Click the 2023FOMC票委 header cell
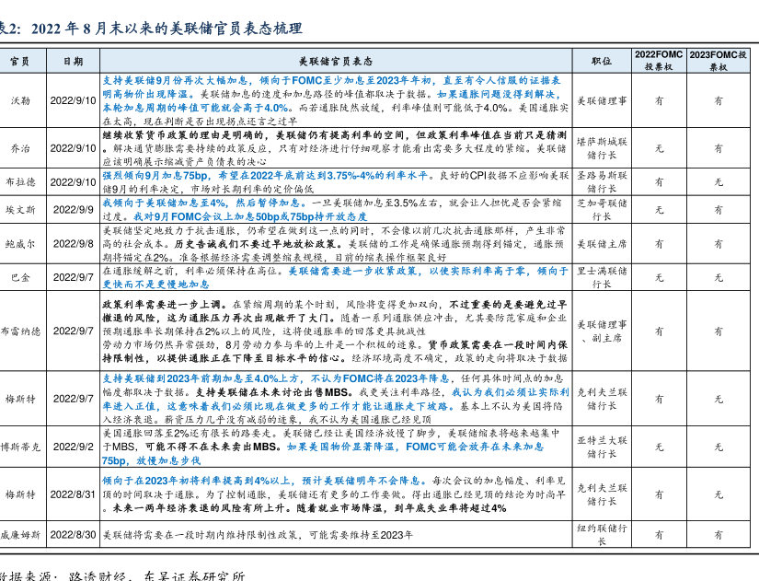Screen dimensions: 759x581 [x=718, y=61]
